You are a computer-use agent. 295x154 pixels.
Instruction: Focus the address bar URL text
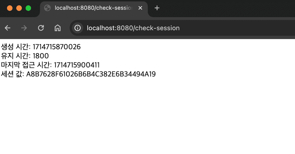pyautogui.click(x=133, y=28)
